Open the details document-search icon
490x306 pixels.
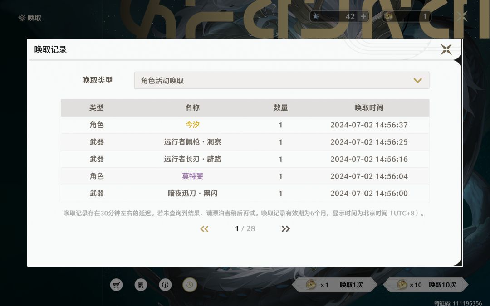(141, 285)
